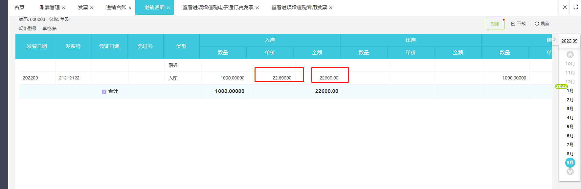The width and height of the screenshot is (581, 189).
Task: Click the 合计 calculator icon
Action: [104, 92]
